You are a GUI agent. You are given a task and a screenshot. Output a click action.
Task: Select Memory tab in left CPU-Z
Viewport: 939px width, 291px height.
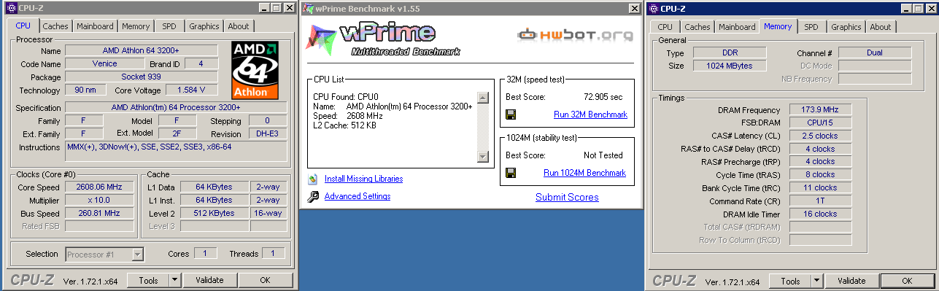pos(136,26)
